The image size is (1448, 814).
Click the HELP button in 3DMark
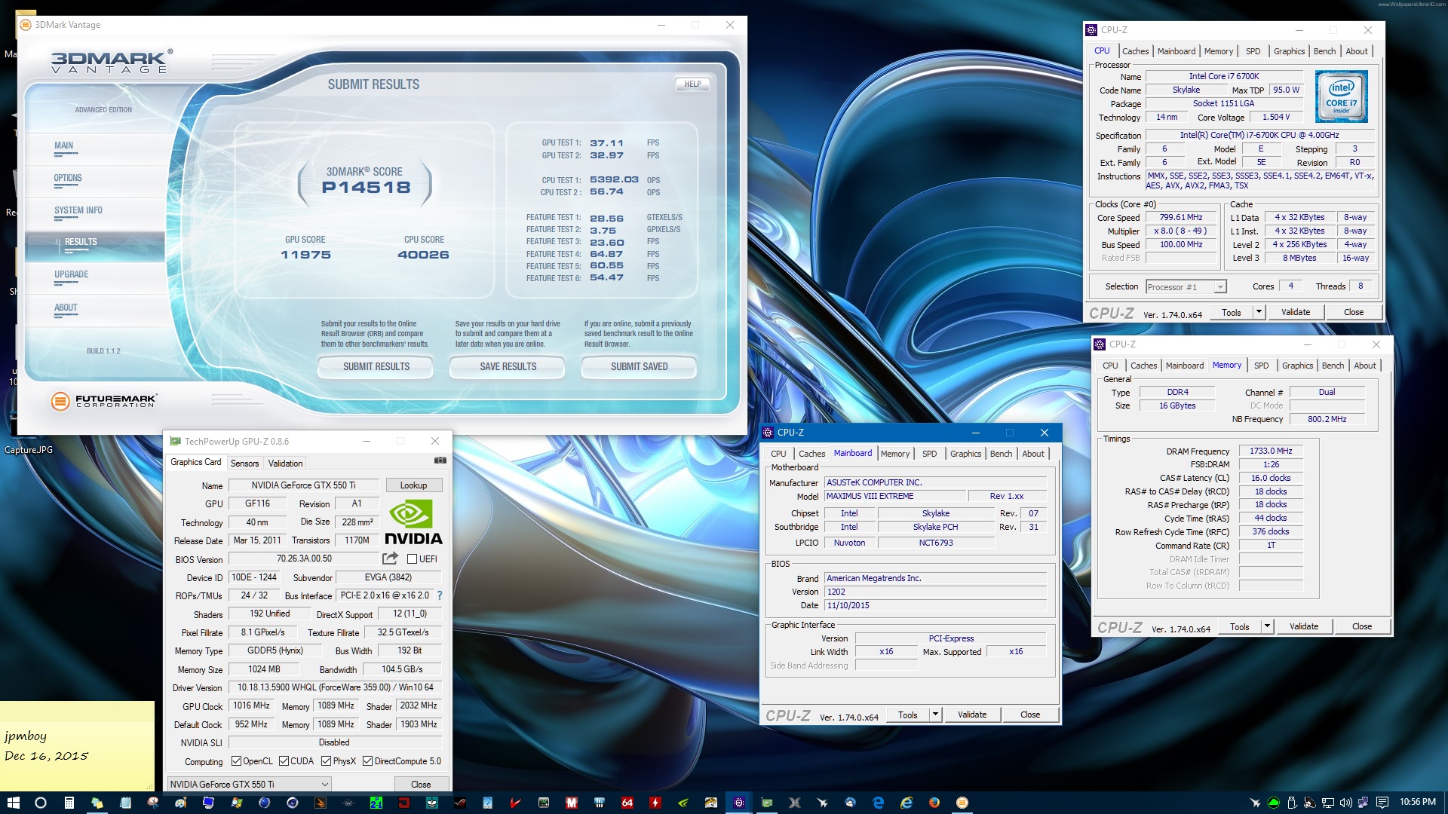click(692, 84)
